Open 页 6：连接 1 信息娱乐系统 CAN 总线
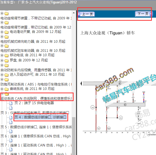 coord(36,136)
